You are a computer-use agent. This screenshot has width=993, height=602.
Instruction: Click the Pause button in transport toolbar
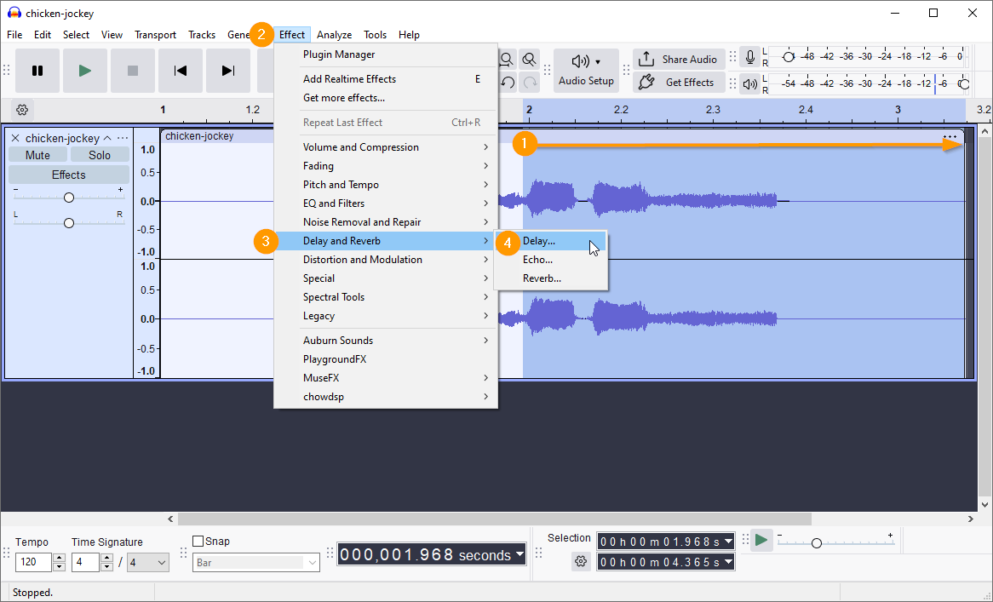point(37,71)
